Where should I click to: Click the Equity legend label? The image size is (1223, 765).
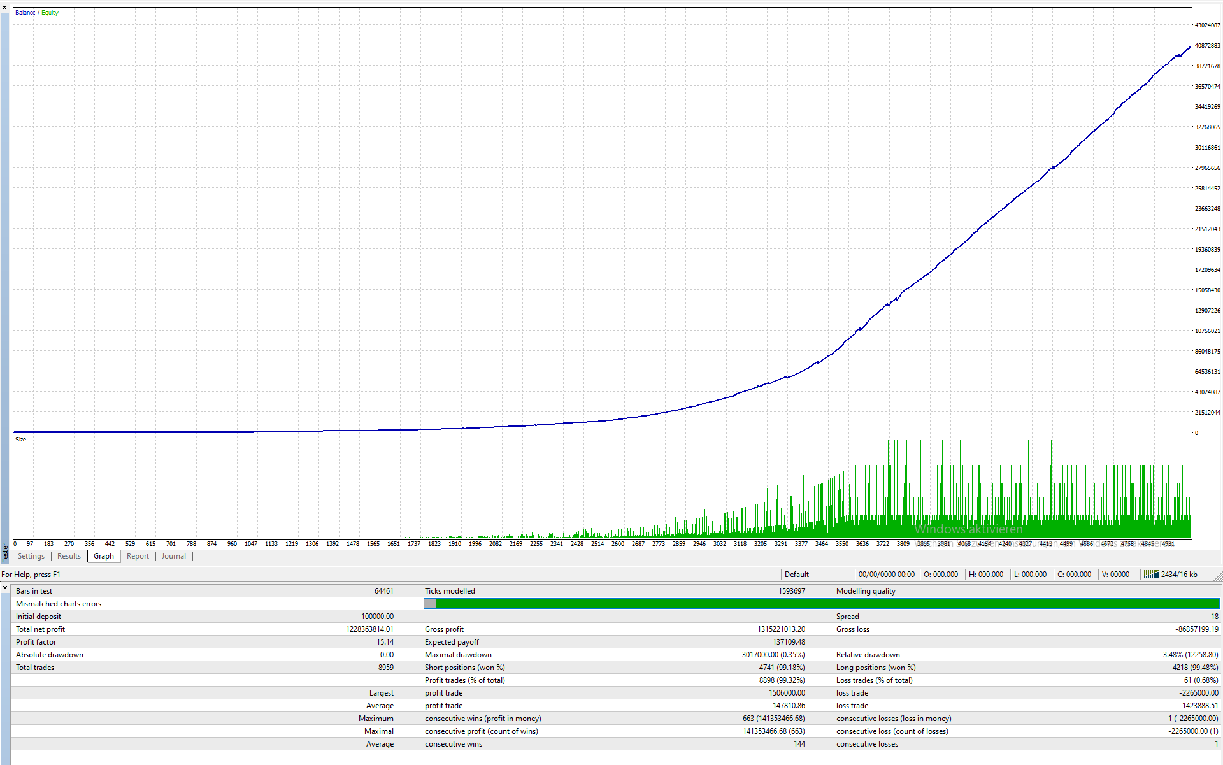tap(50, 13)
